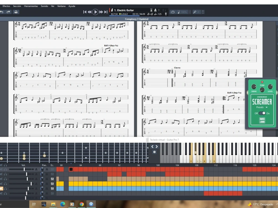The image size is (278, 208).
Task: Open weather widget showing 17°C Despejado
Action: (260, 204)
